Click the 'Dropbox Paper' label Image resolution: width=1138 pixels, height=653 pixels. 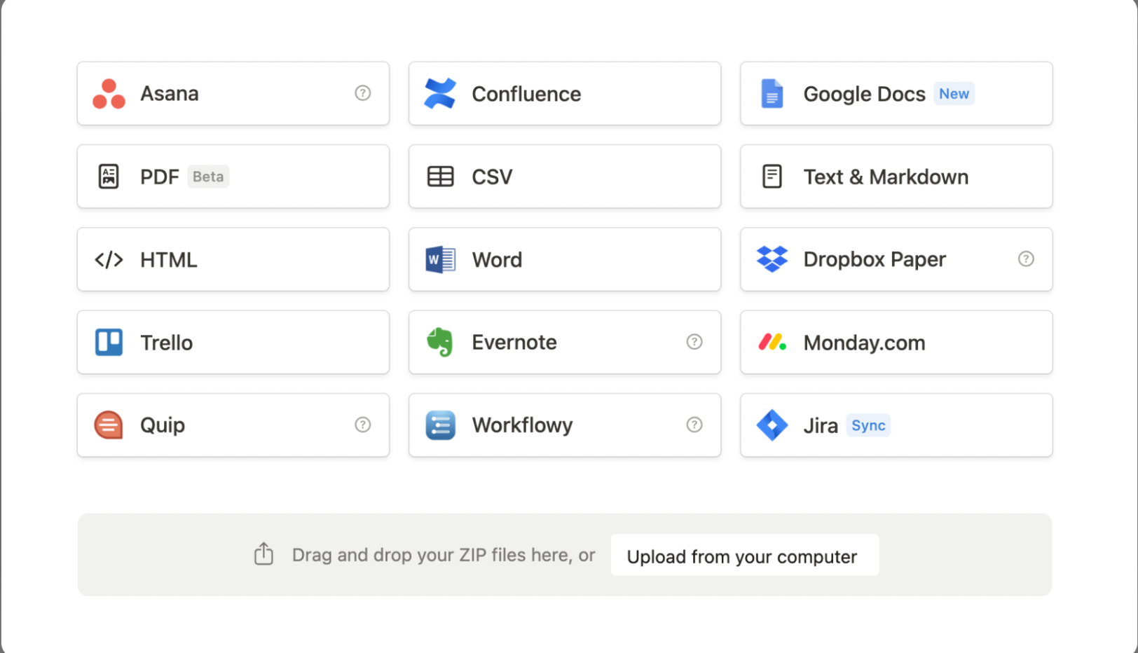coord(875,260)
